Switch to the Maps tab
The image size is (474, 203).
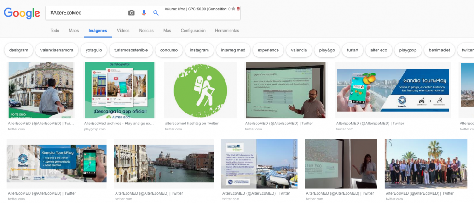pyautogui.click(x=74, y=31)
